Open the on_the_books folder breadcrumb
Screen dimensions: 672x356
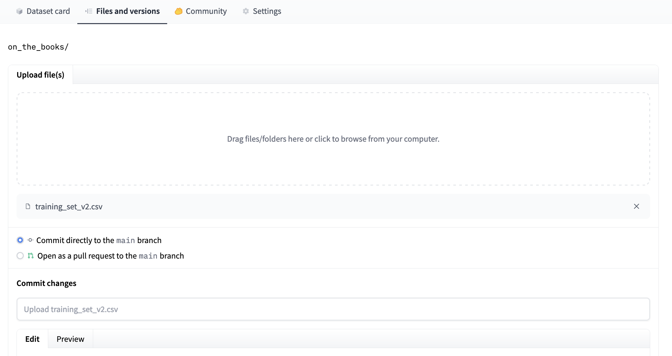(38, 47)
